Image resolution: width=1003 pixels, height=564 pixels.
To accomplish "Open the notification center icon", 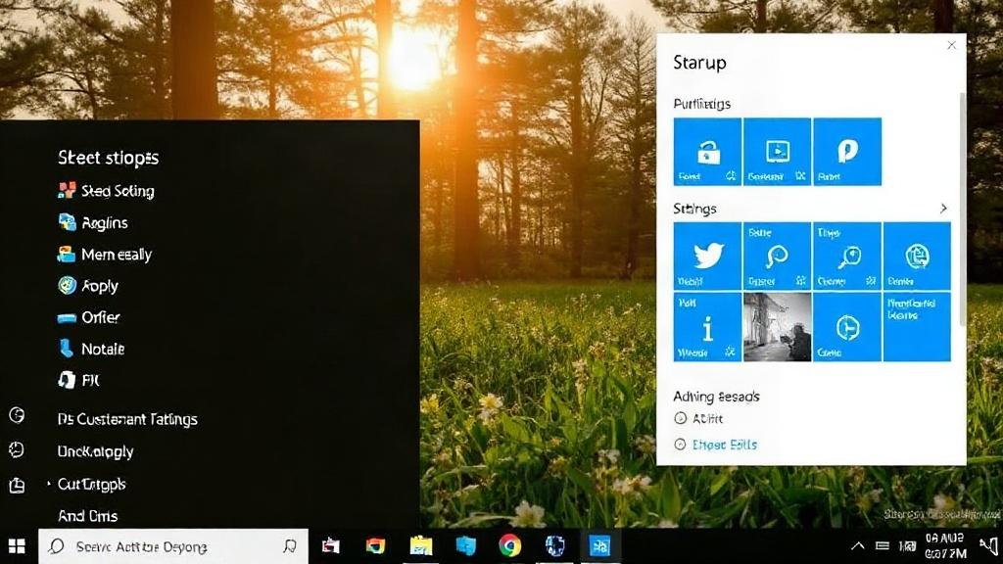I will [x=989, y=546].
